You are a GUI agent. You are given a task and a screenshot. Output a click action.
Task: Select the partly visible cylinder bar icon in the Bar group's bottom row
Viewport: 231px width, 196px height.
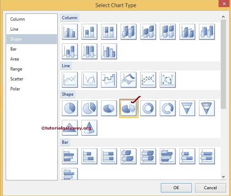click(x=70, y=174)
